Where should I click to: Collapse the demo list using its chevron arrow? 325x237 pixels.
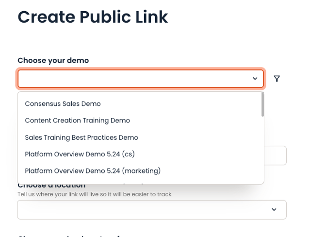[x=255, y=79]
